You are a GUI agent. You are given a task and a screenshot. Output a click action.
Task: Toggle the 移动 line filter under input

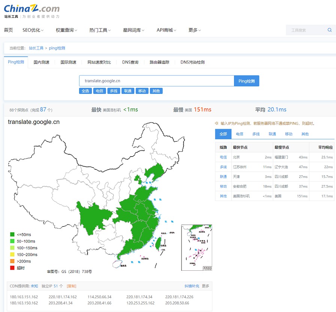pos(142,91)
